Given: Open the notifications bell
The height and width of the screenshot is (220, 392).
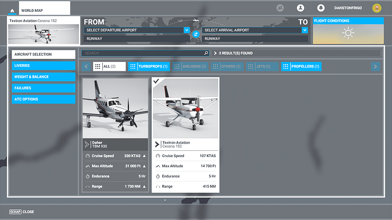Looking at the screenshot, I should click(320, 8).
